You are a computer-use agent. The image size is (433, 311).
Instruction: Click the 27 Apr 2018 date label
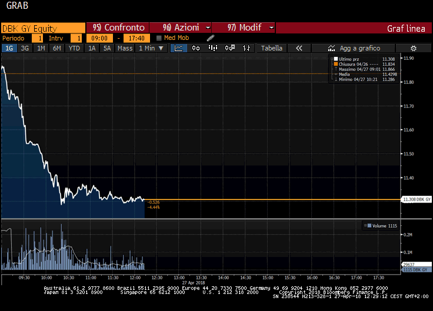click(194, 283)
